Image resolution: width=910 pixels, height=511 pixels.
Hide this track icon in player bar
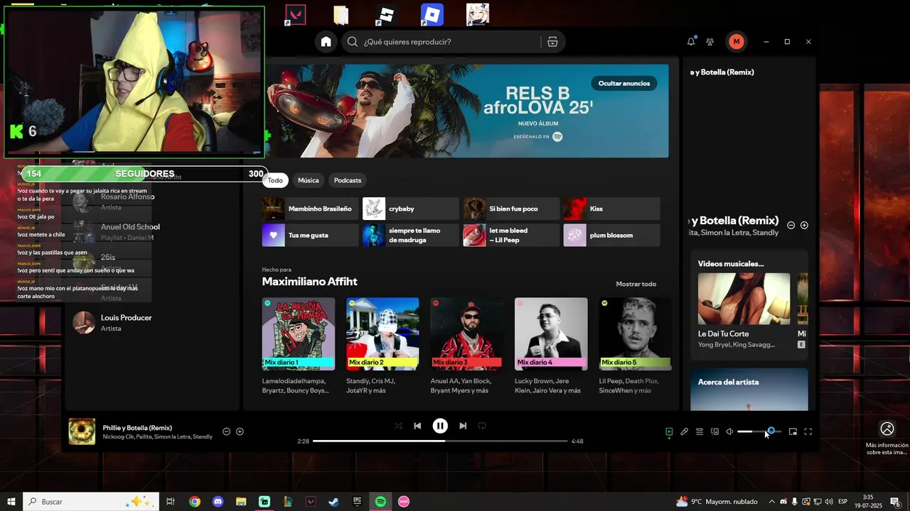pyautogui.click(x=226, y=432)
